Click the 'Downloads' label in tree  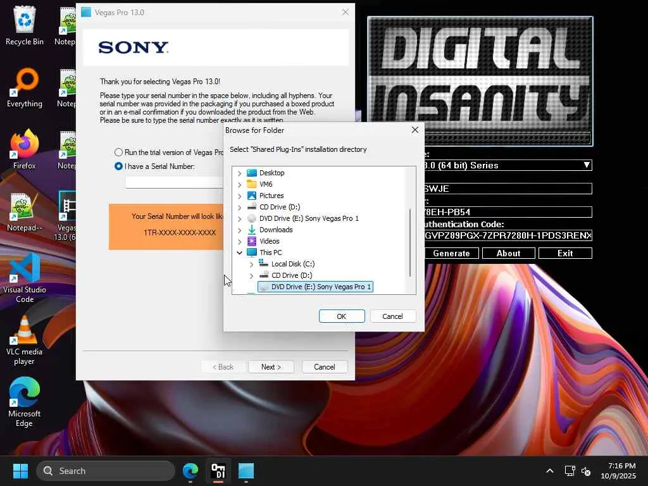click(276, 230)
